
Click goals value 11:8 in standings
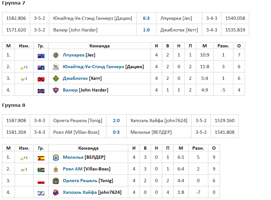pyautogui.click(x=205, y=67)
